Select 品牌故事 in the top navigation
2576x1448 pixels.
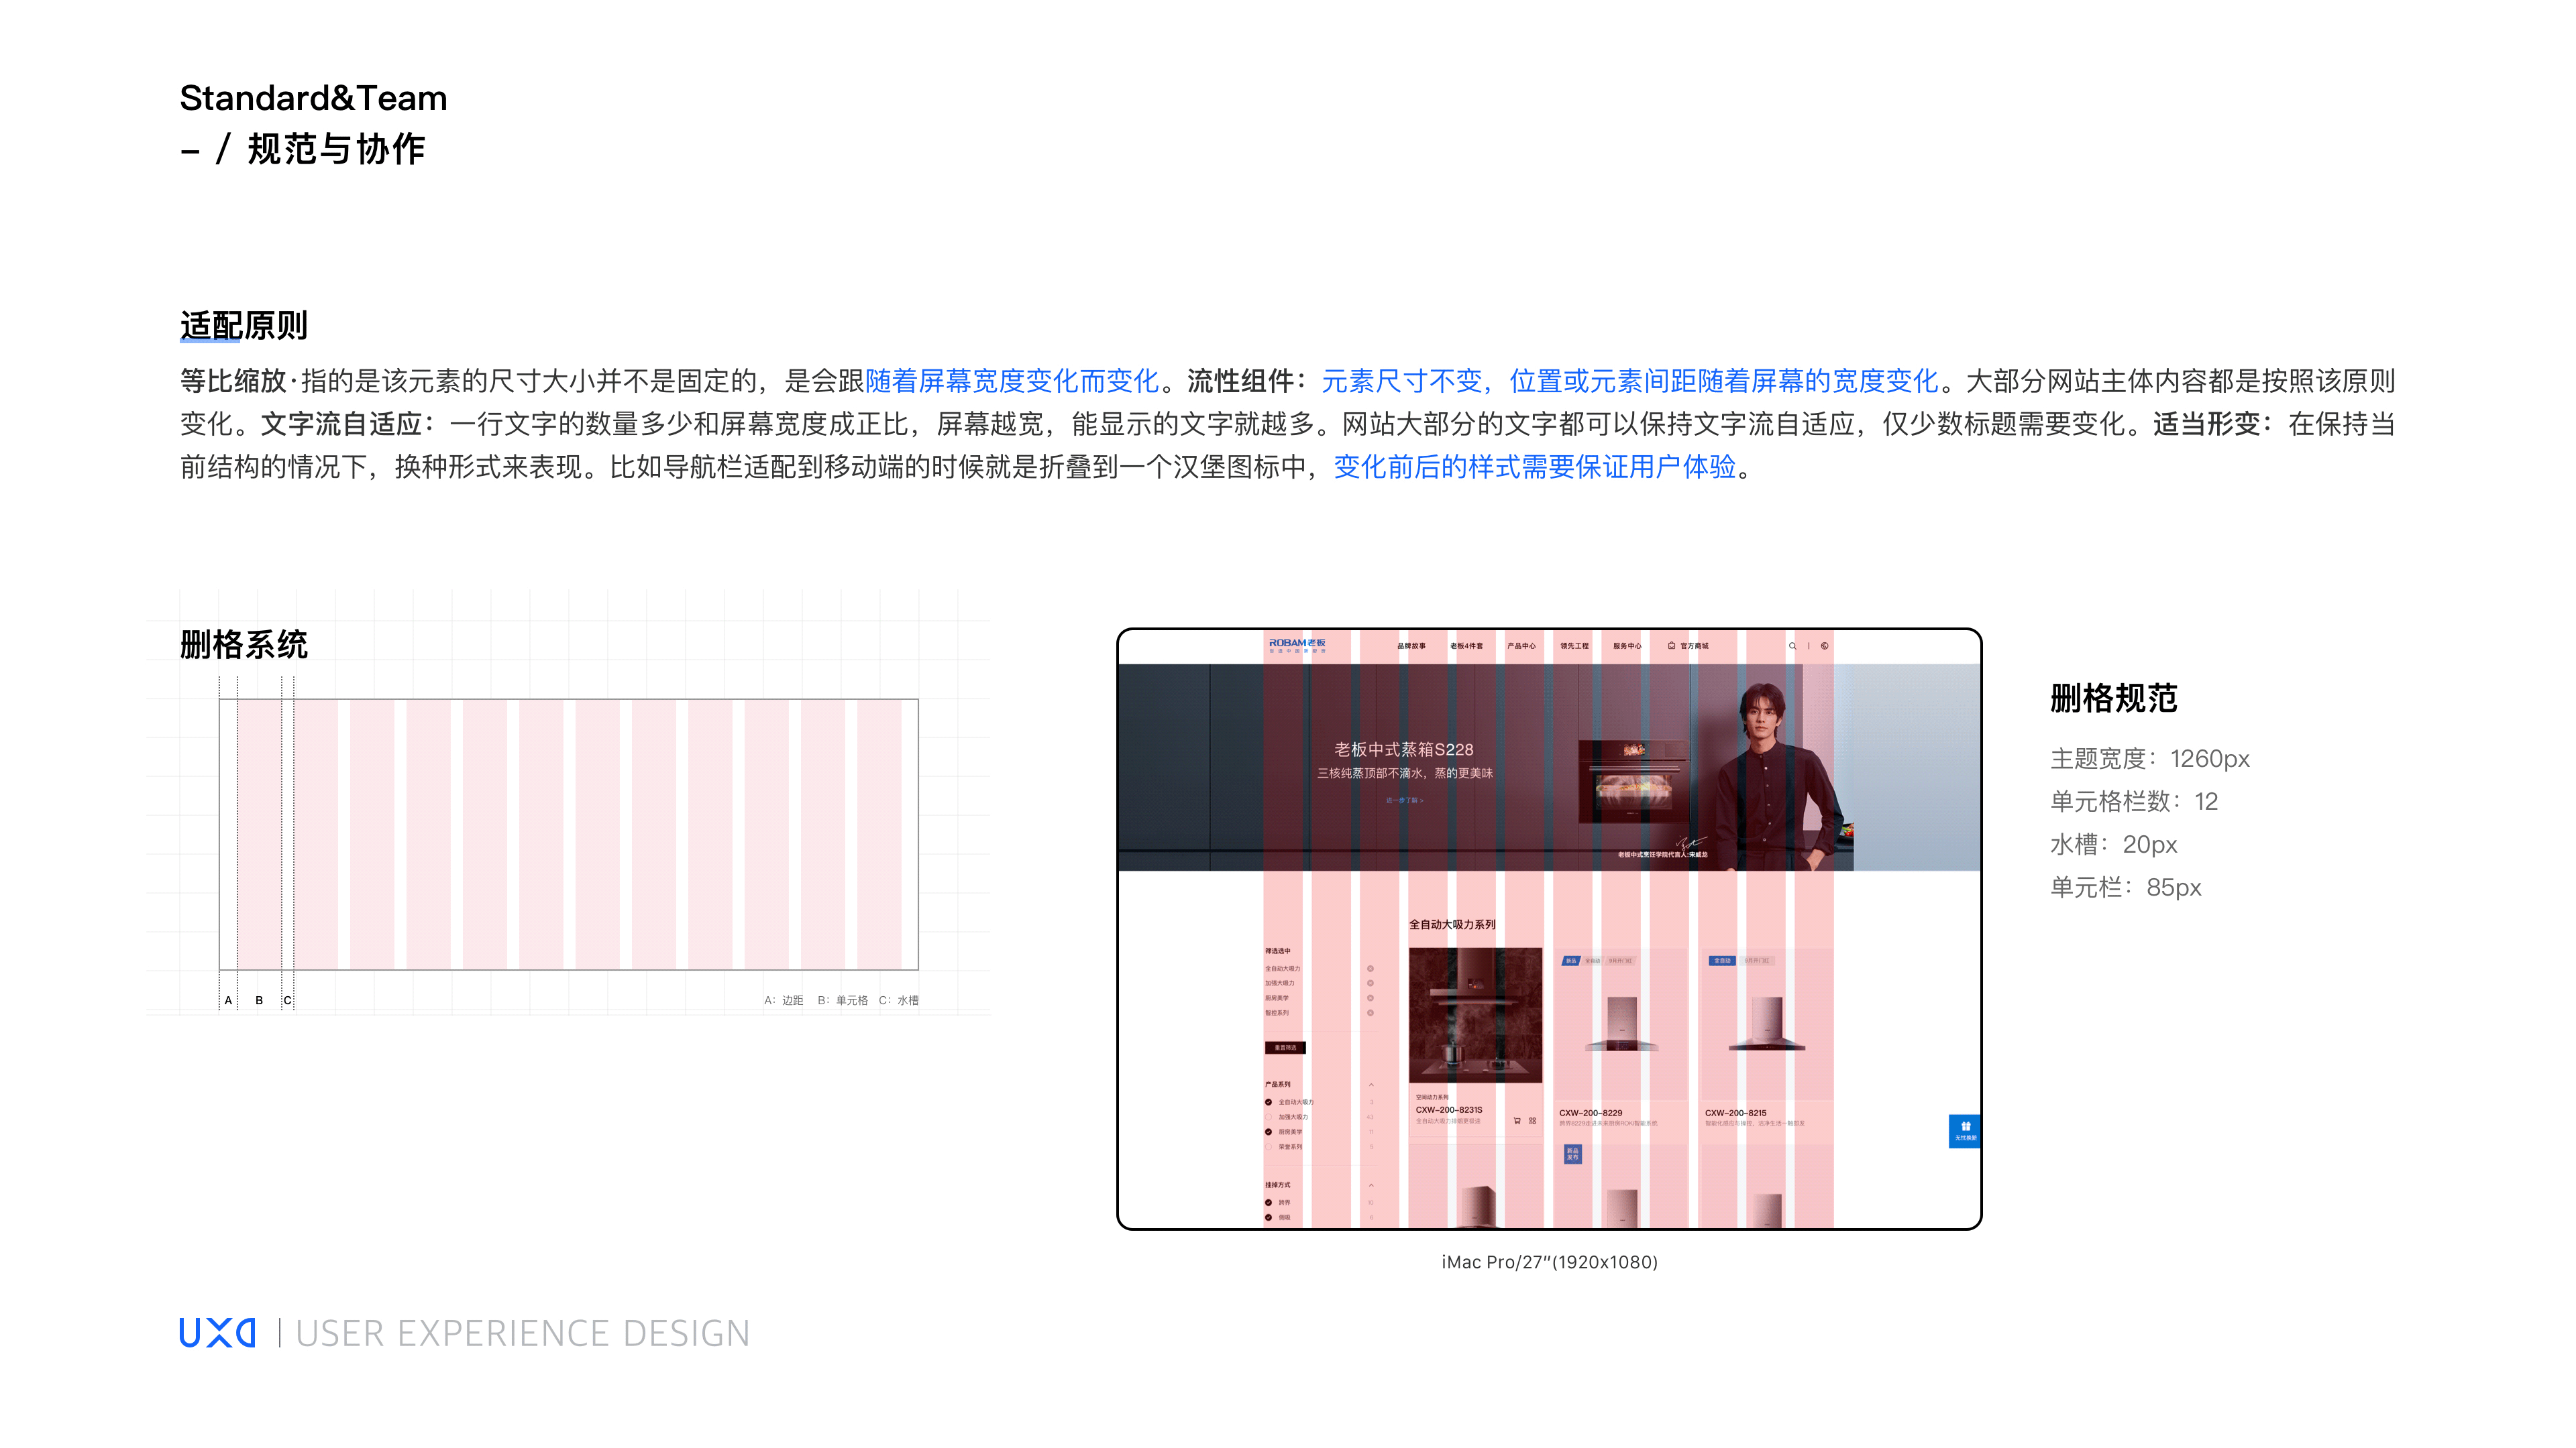(x=1412, y=646)
